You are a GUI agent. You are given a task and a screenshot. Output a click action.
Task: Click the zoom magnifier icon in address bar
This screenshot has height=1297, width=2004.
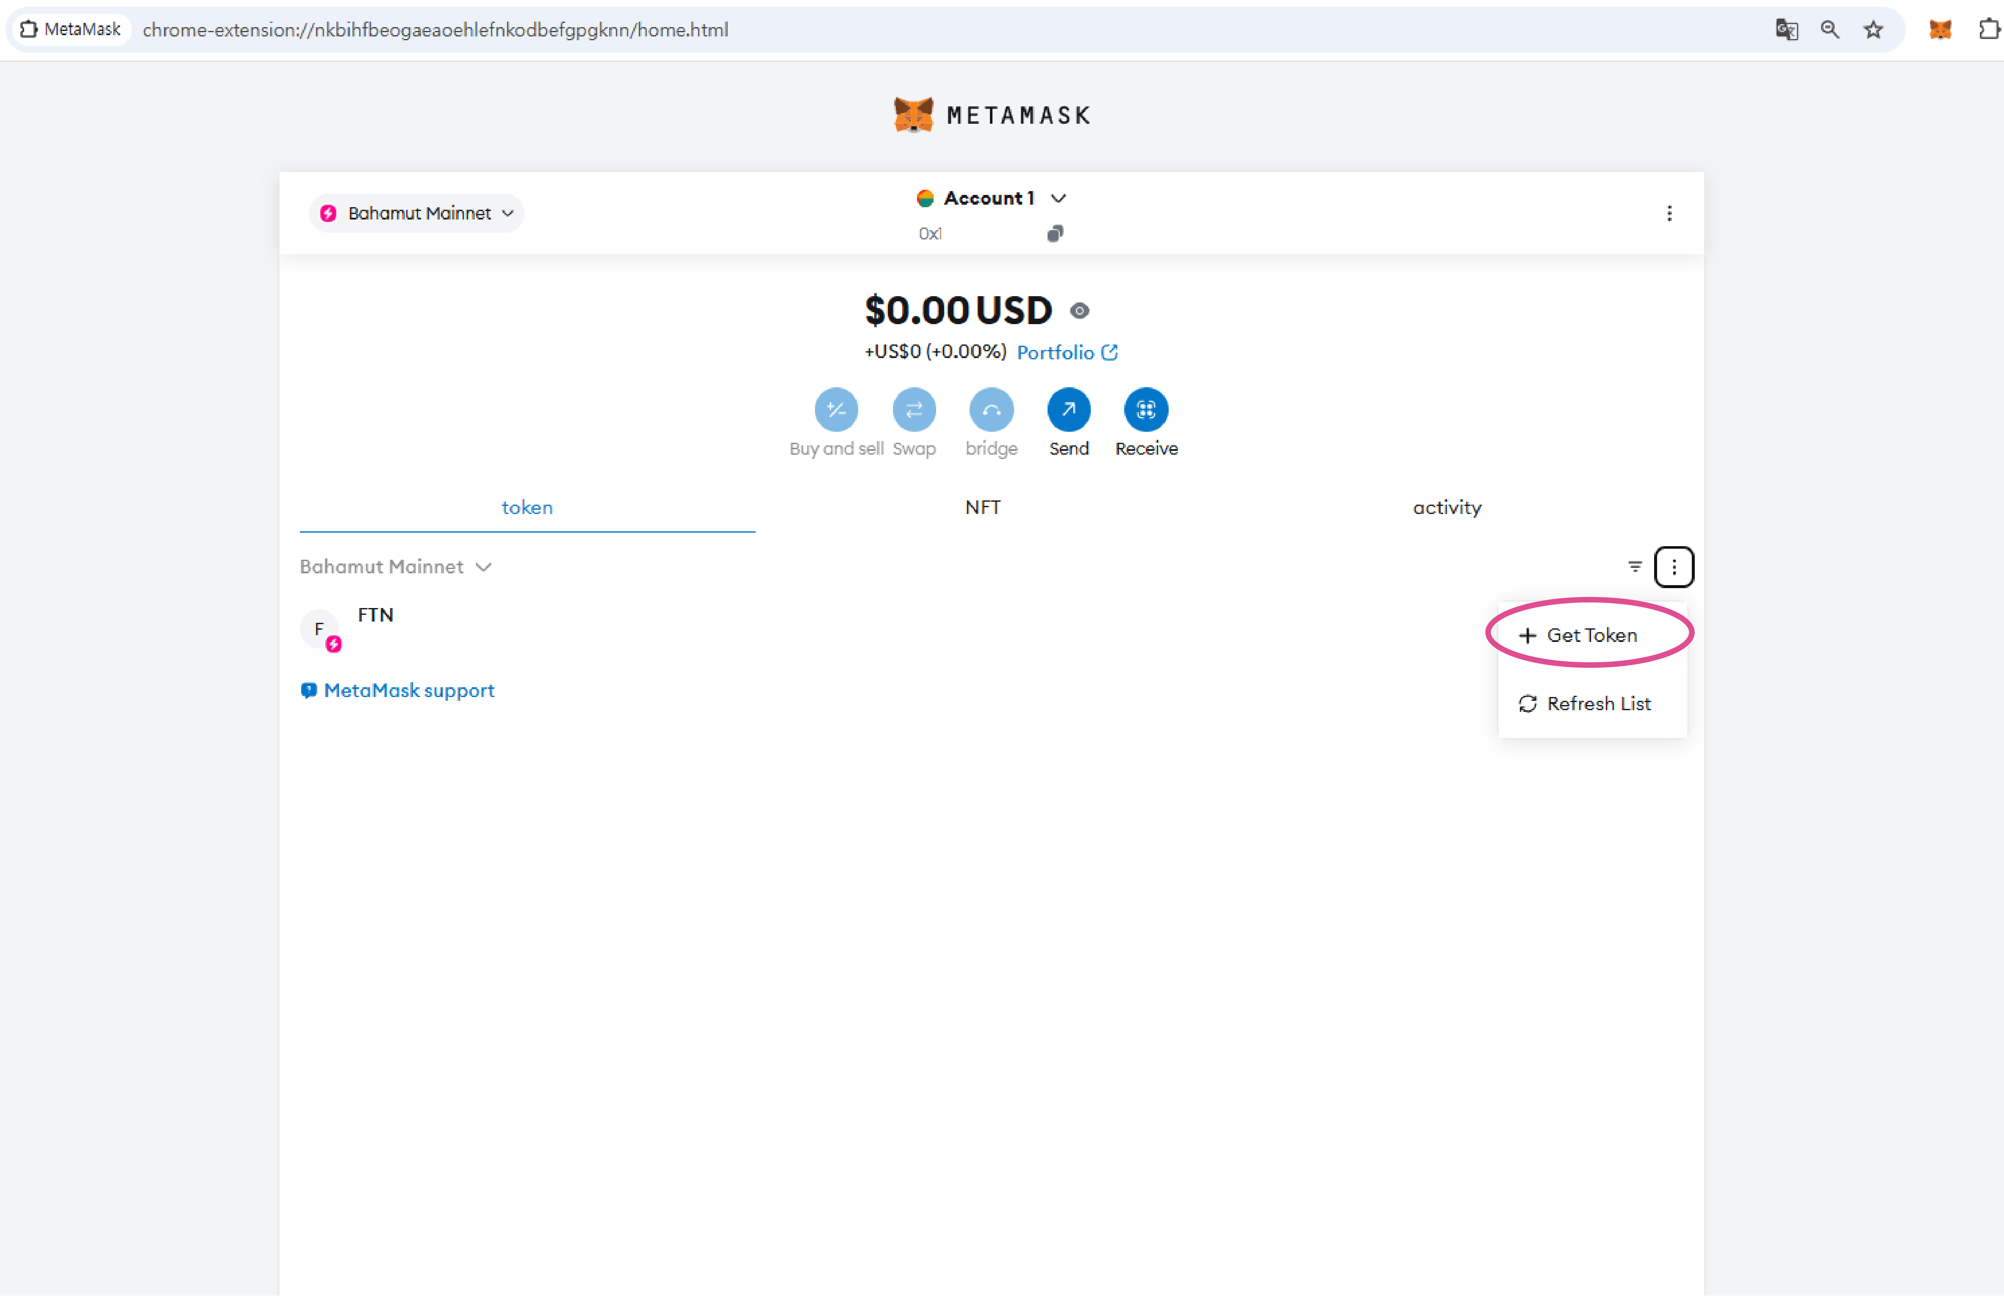1830,30
